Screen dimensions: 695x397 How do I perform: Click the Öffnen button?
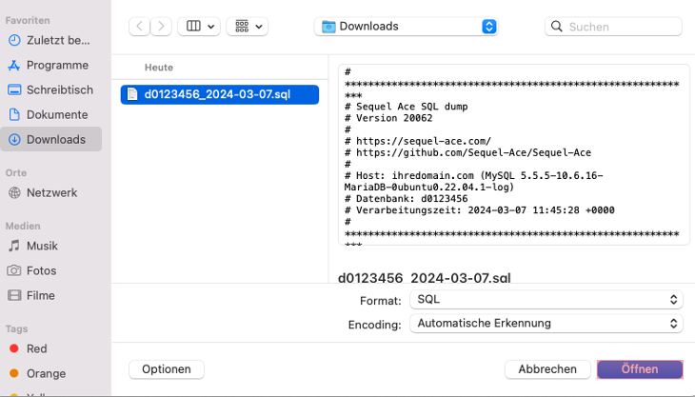point(640,369)
